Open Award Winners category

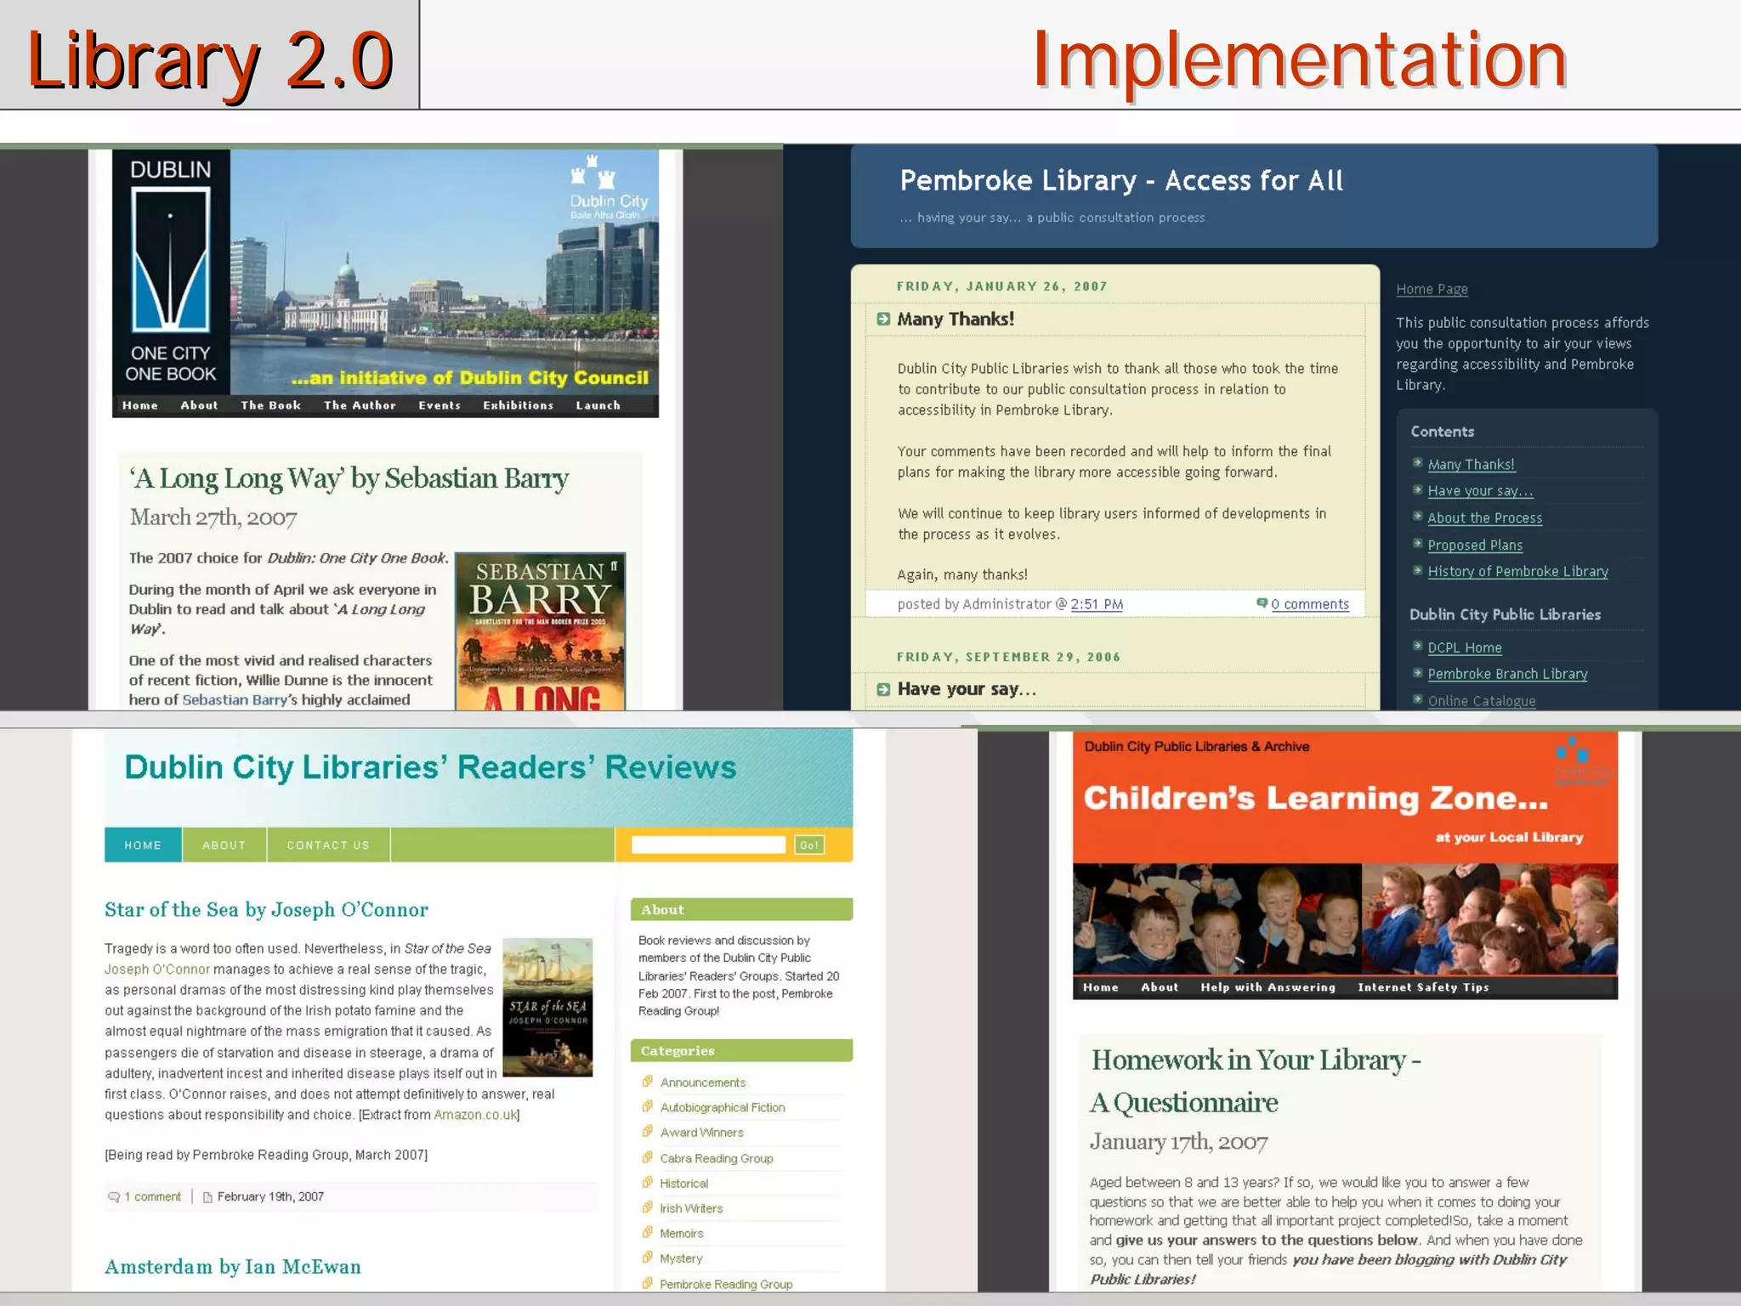[702, 1133]
